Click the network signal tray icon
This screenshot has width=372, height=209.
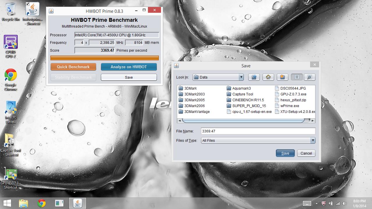338,203
